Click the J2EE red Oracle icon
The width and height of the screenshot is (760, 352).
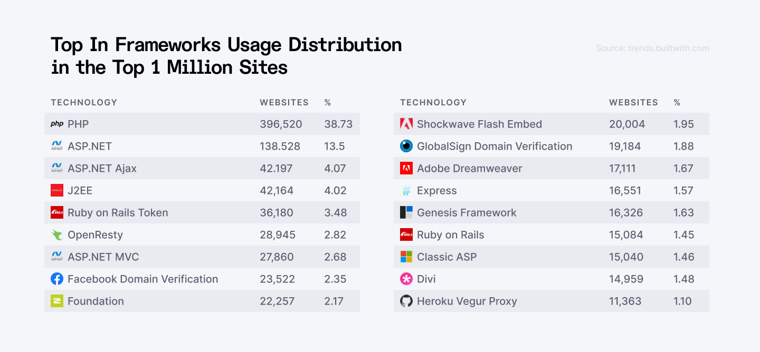coord(57,191)
